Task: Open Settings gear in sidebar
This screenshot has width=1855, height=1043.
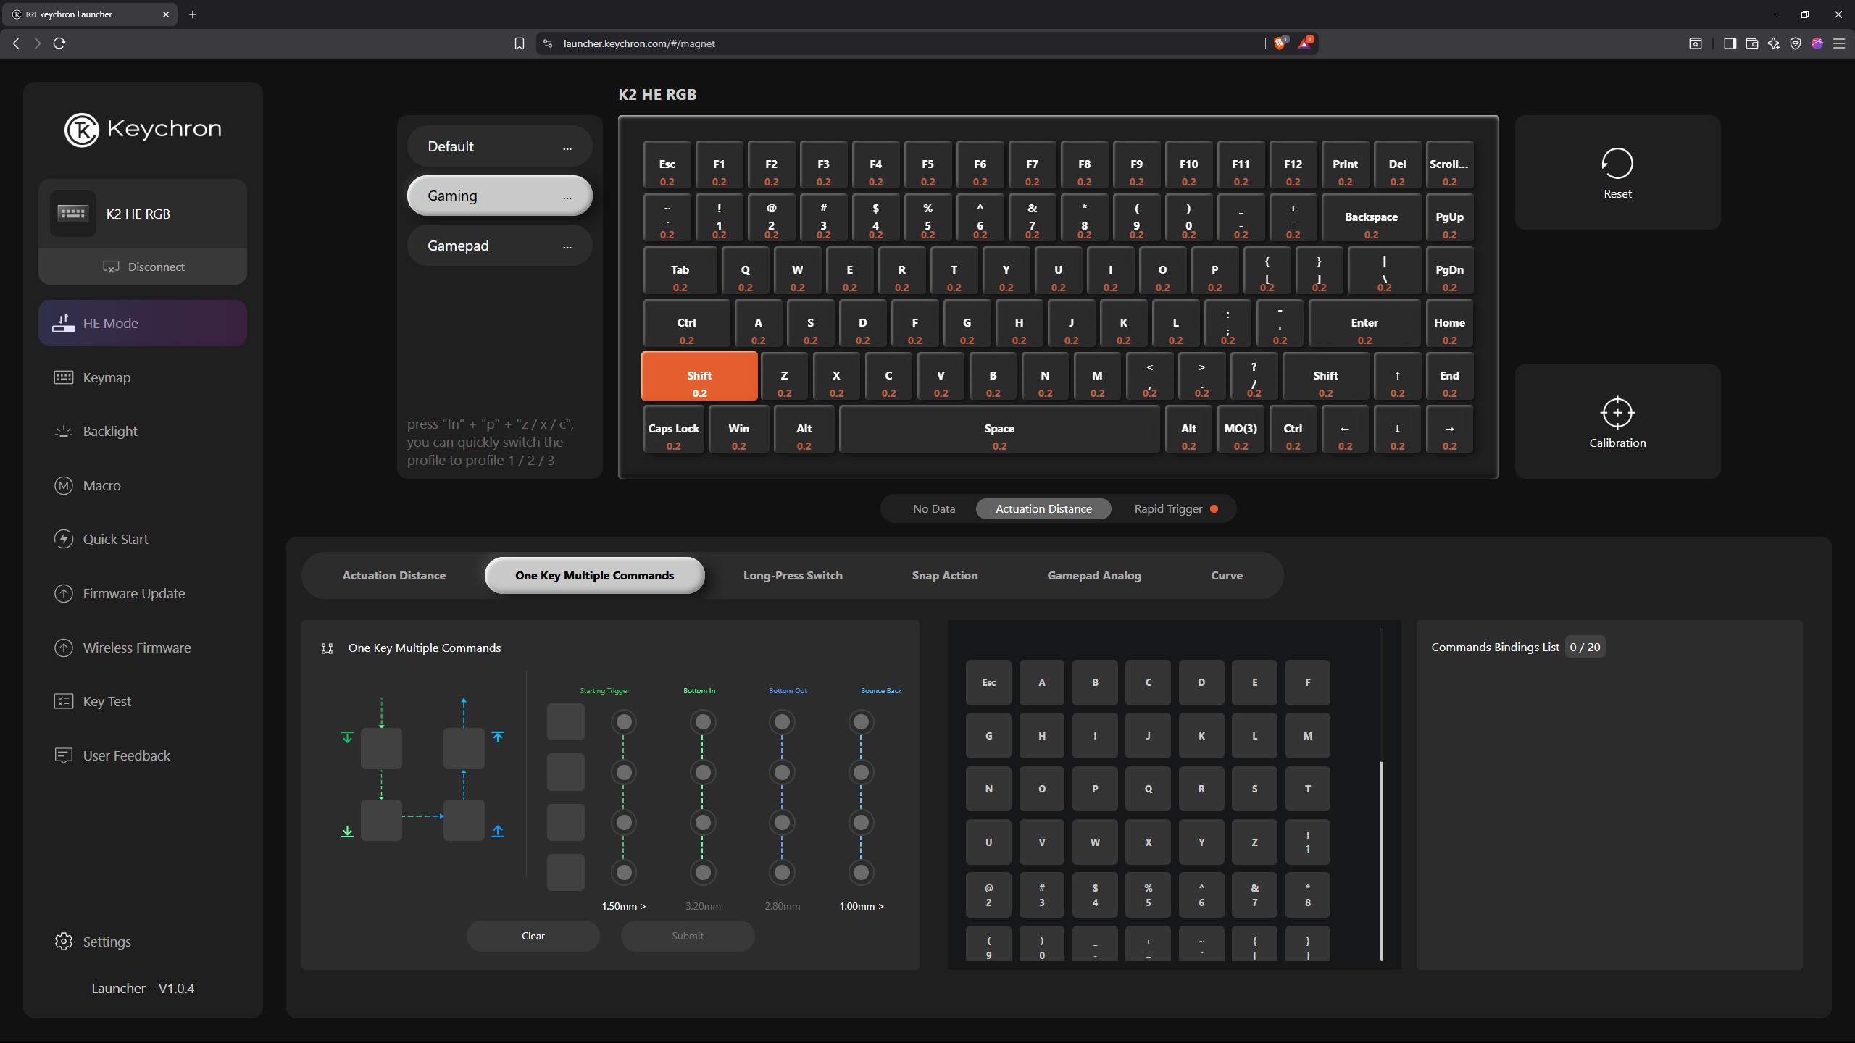Action: 64,941
